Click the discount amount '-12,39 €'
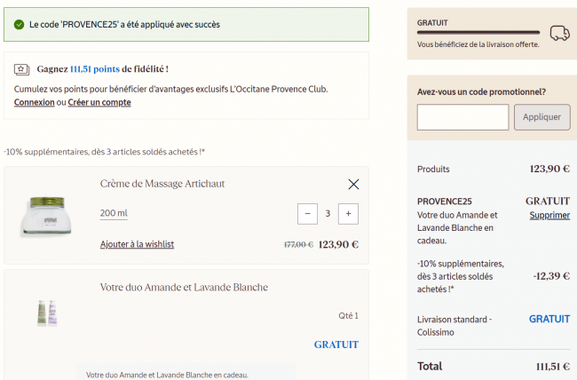 pyautogui.click(x=551, y=276)
